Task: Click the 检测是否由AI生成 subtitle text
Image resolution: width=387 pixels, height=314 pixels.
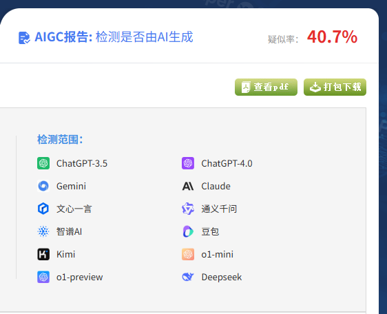Action: (x=145, y=37)
